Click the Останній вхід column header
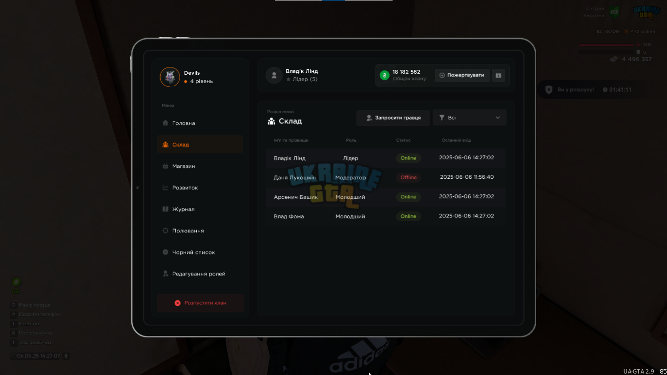Image resolution: width=667 pixels, height=375 pixels. (456, 140)
